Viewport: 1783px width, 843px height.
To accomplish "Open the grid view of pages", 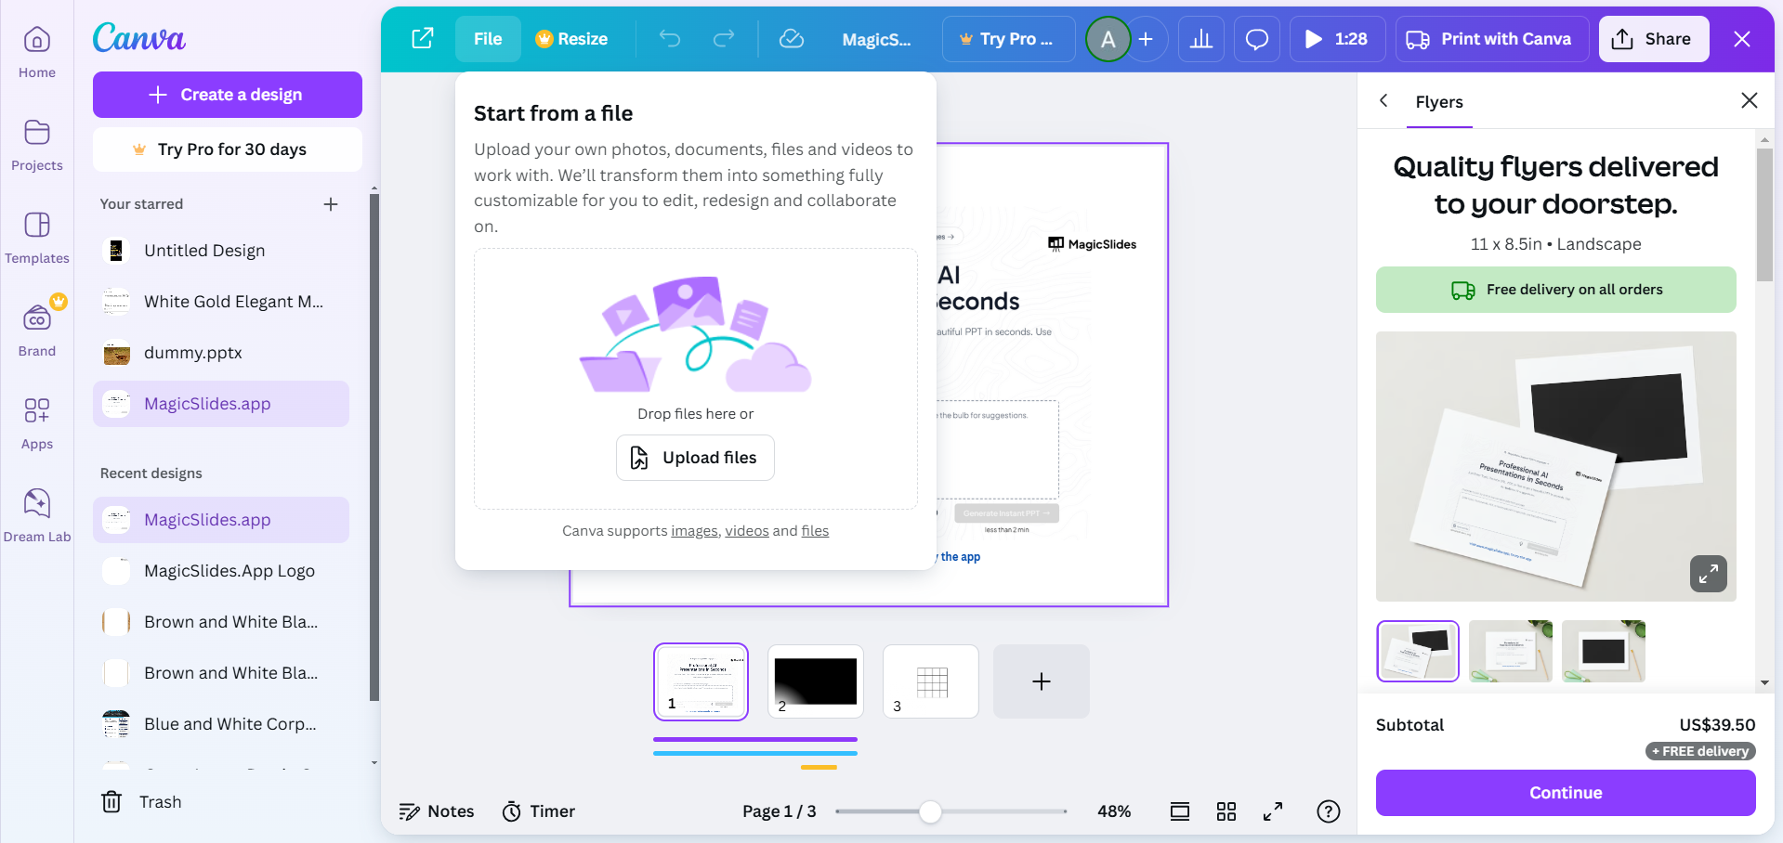I will [1226, 811].
